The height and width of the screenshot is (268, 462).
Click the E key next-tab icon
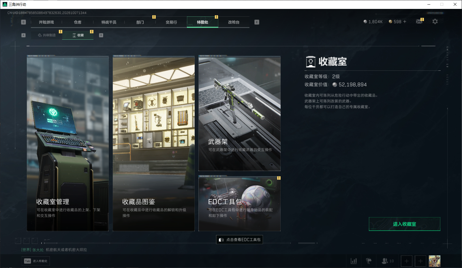[257, 22]
